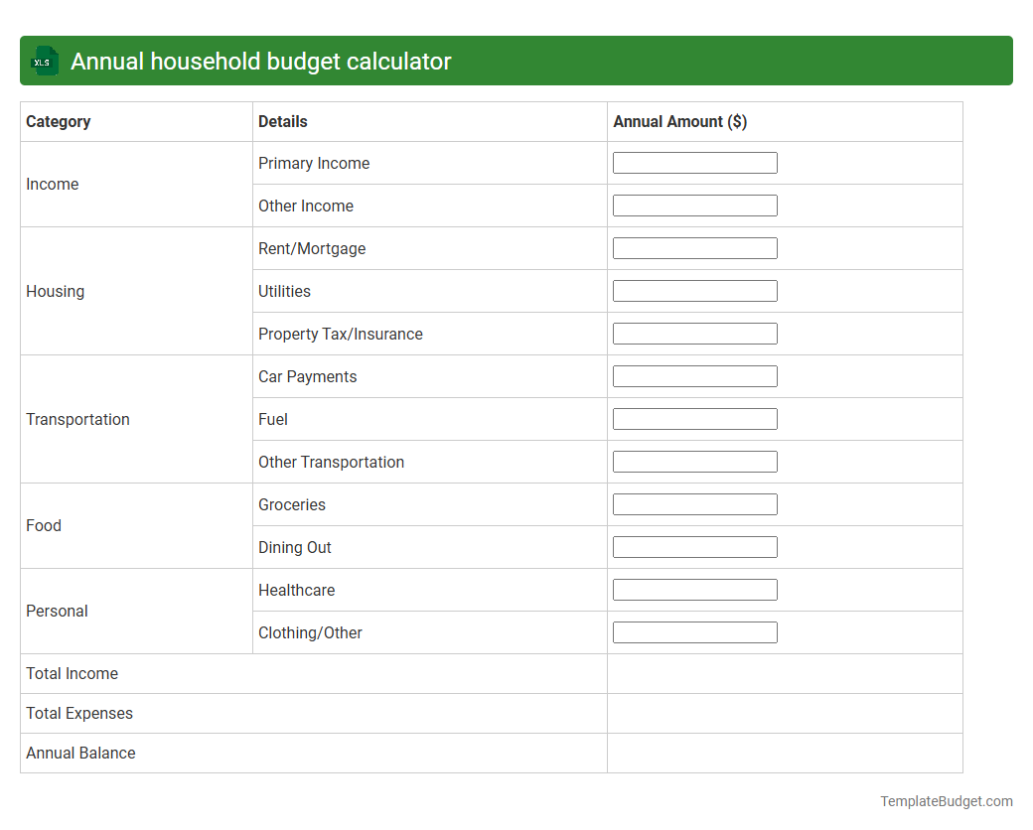
Task: Click the Utilities amount field
Action: click(694, 290)
